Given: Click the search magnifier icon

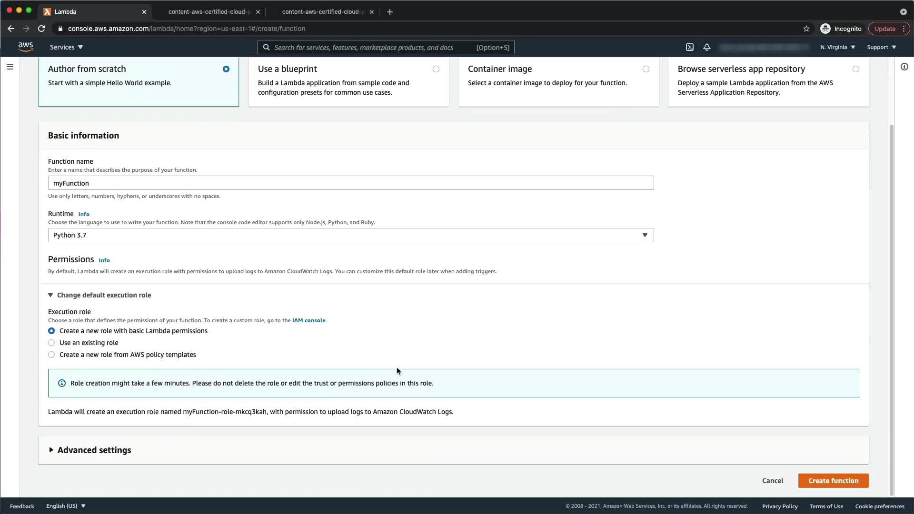Looking at the screenshot, I should 267,47.
